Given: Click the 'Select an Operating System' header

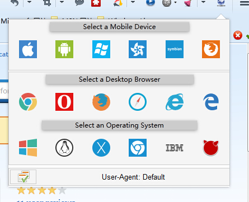Looking at the screenshot, I should (119, 125).
